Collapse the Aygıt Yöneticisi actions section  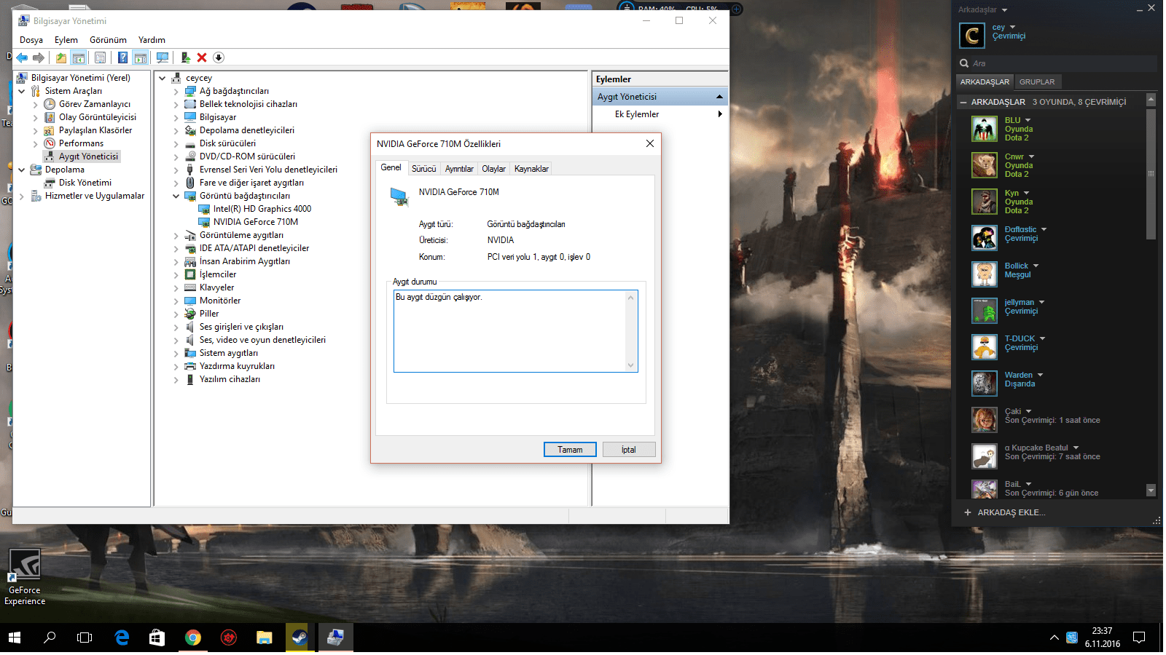click(x=719, y=97)
